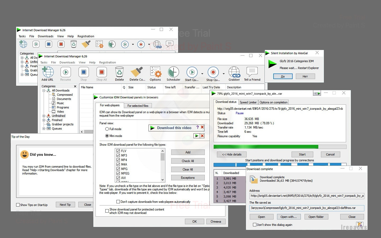Open Start Queue dropdown arrow in front toolbar
This screenshot has height=238, width=381.
click(x=202, y=74)
